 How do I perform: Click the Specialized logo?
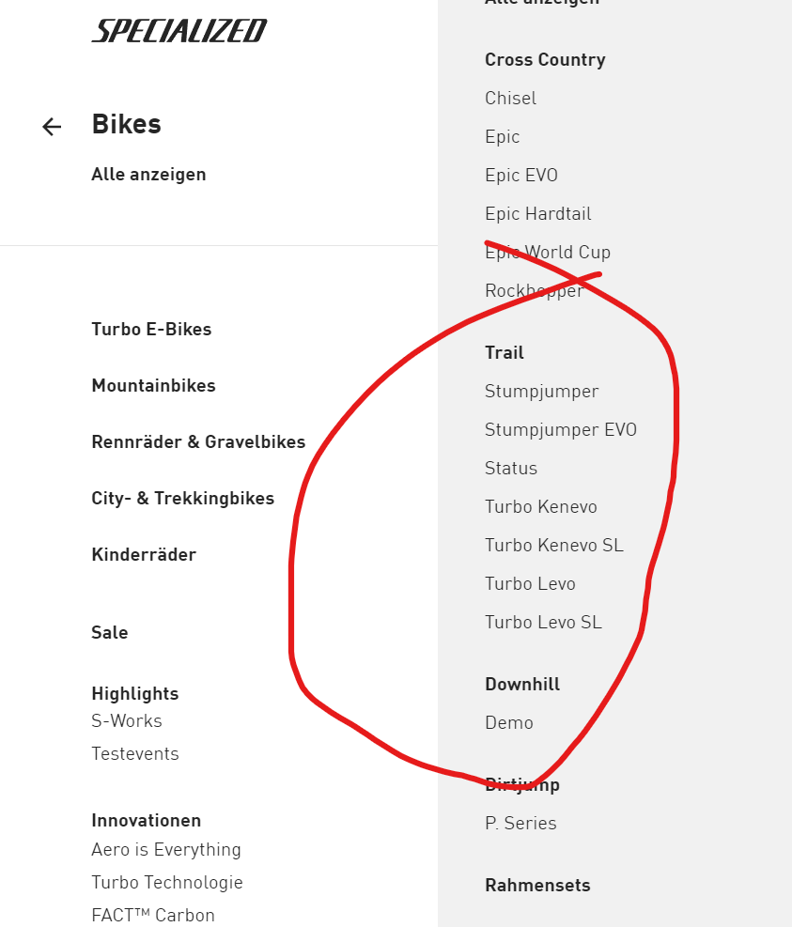pyautogui.click(x=179, y=31)
